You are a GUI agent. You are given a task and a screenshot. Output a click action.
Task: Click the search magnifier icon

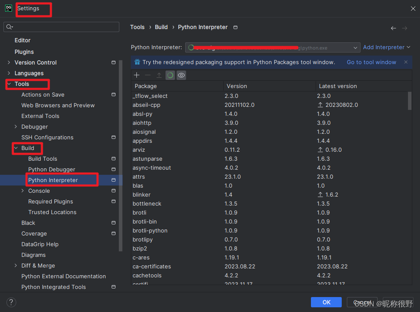coord(9,27)
